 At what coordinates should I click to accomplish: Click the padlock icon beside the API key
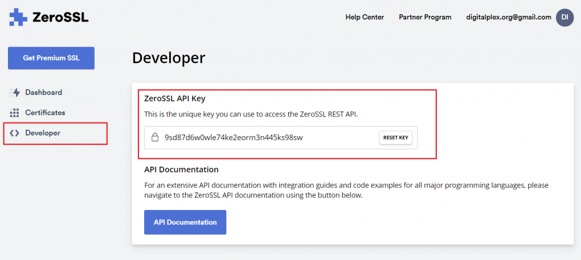[x=154, y=137]
